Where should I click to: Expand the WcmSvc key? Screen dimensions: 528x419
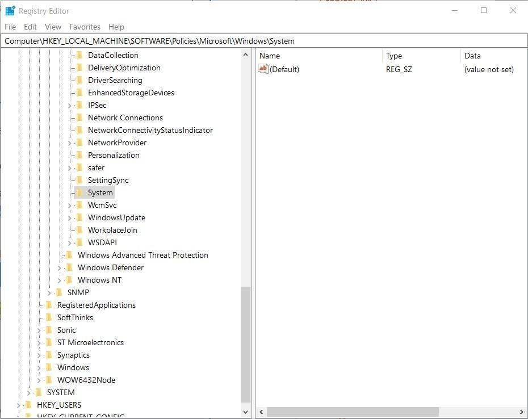(x=69, y=206)
